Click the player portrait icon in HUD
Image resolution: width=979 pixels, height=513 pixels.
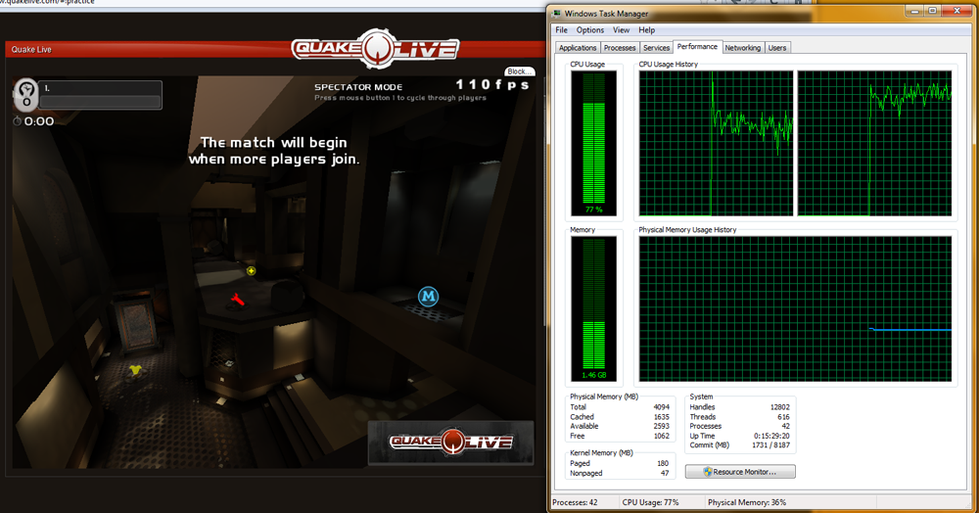[x=26, y=94]
